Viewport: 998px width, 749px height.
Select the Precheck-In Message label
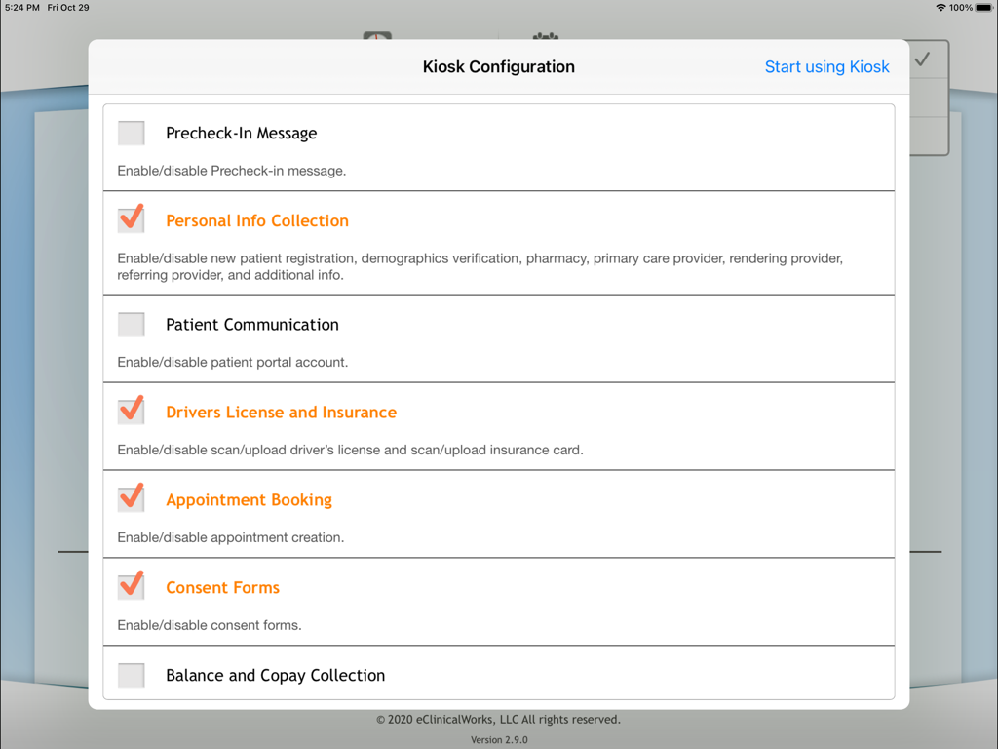tap(241, 133)
